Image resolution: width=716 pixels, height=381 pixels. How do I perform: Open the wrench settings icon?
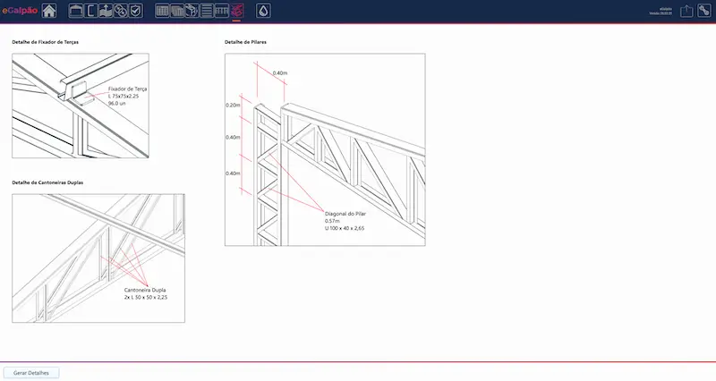point(704,11)
